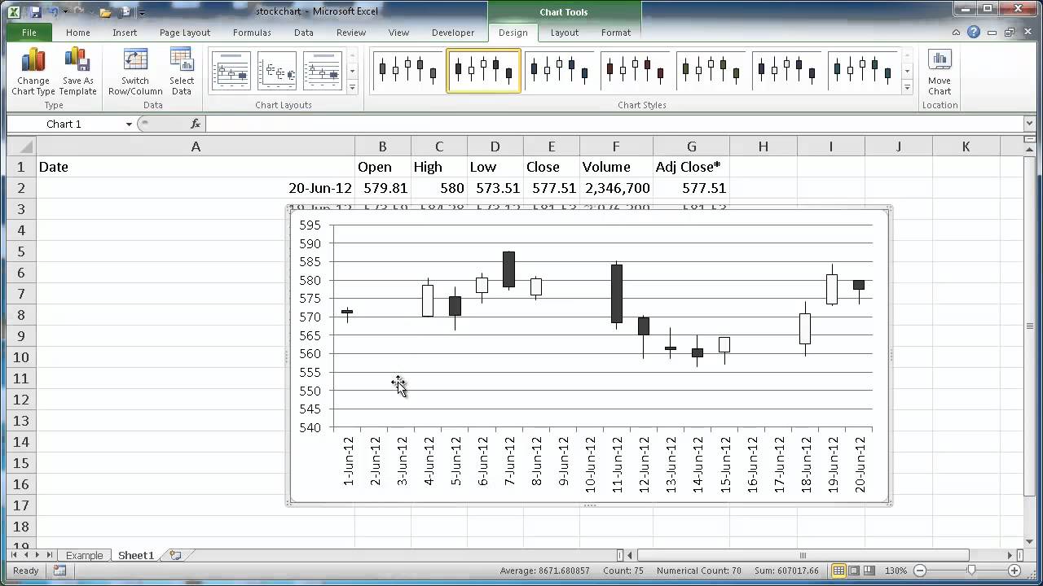Open Select Data dialog
The width and height of the screenshot is (1043, 586).
coord(182,72)
